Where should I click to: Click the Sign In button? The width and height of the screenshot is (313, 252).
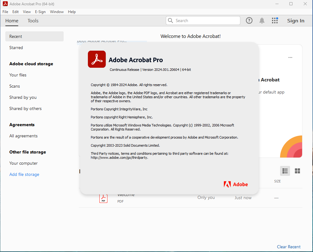pos(296,21)
